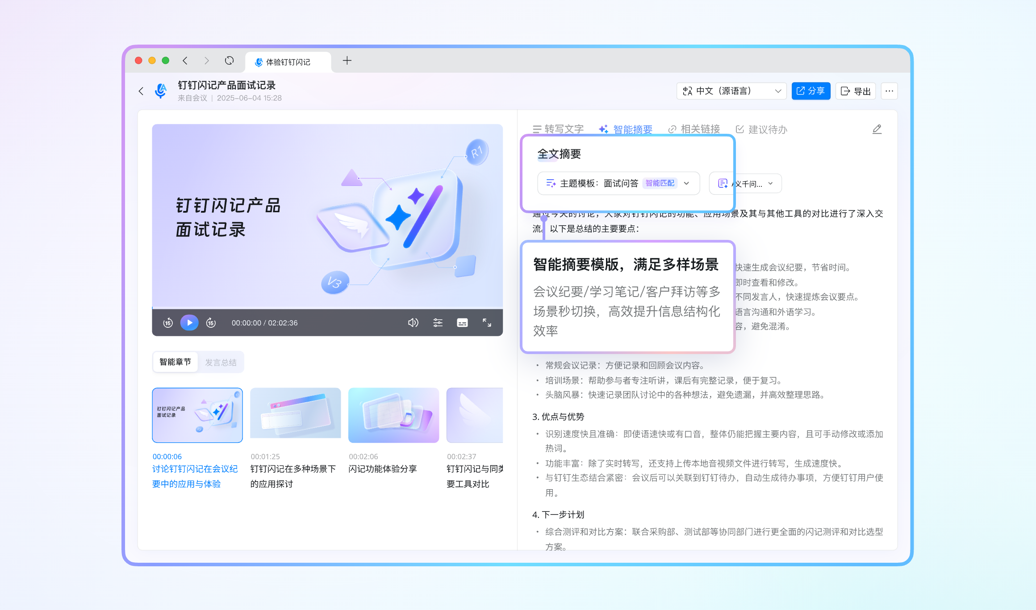Rewind video 15 seconds
The width and height of the screenshot is (1036, 610).
pyautogui.click(x=168, y=322)
